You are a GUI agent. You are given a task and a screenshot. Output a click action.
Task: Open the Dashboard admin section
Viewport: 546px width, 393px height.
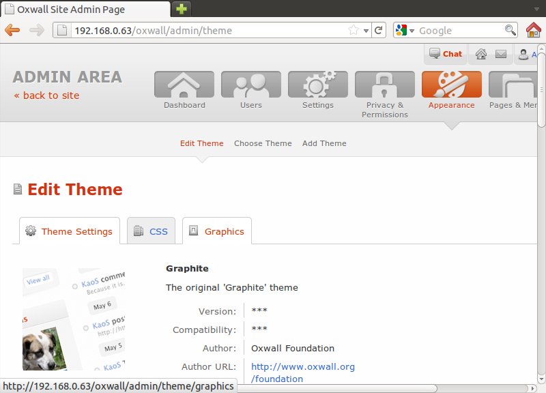click(x=184, y=90)
